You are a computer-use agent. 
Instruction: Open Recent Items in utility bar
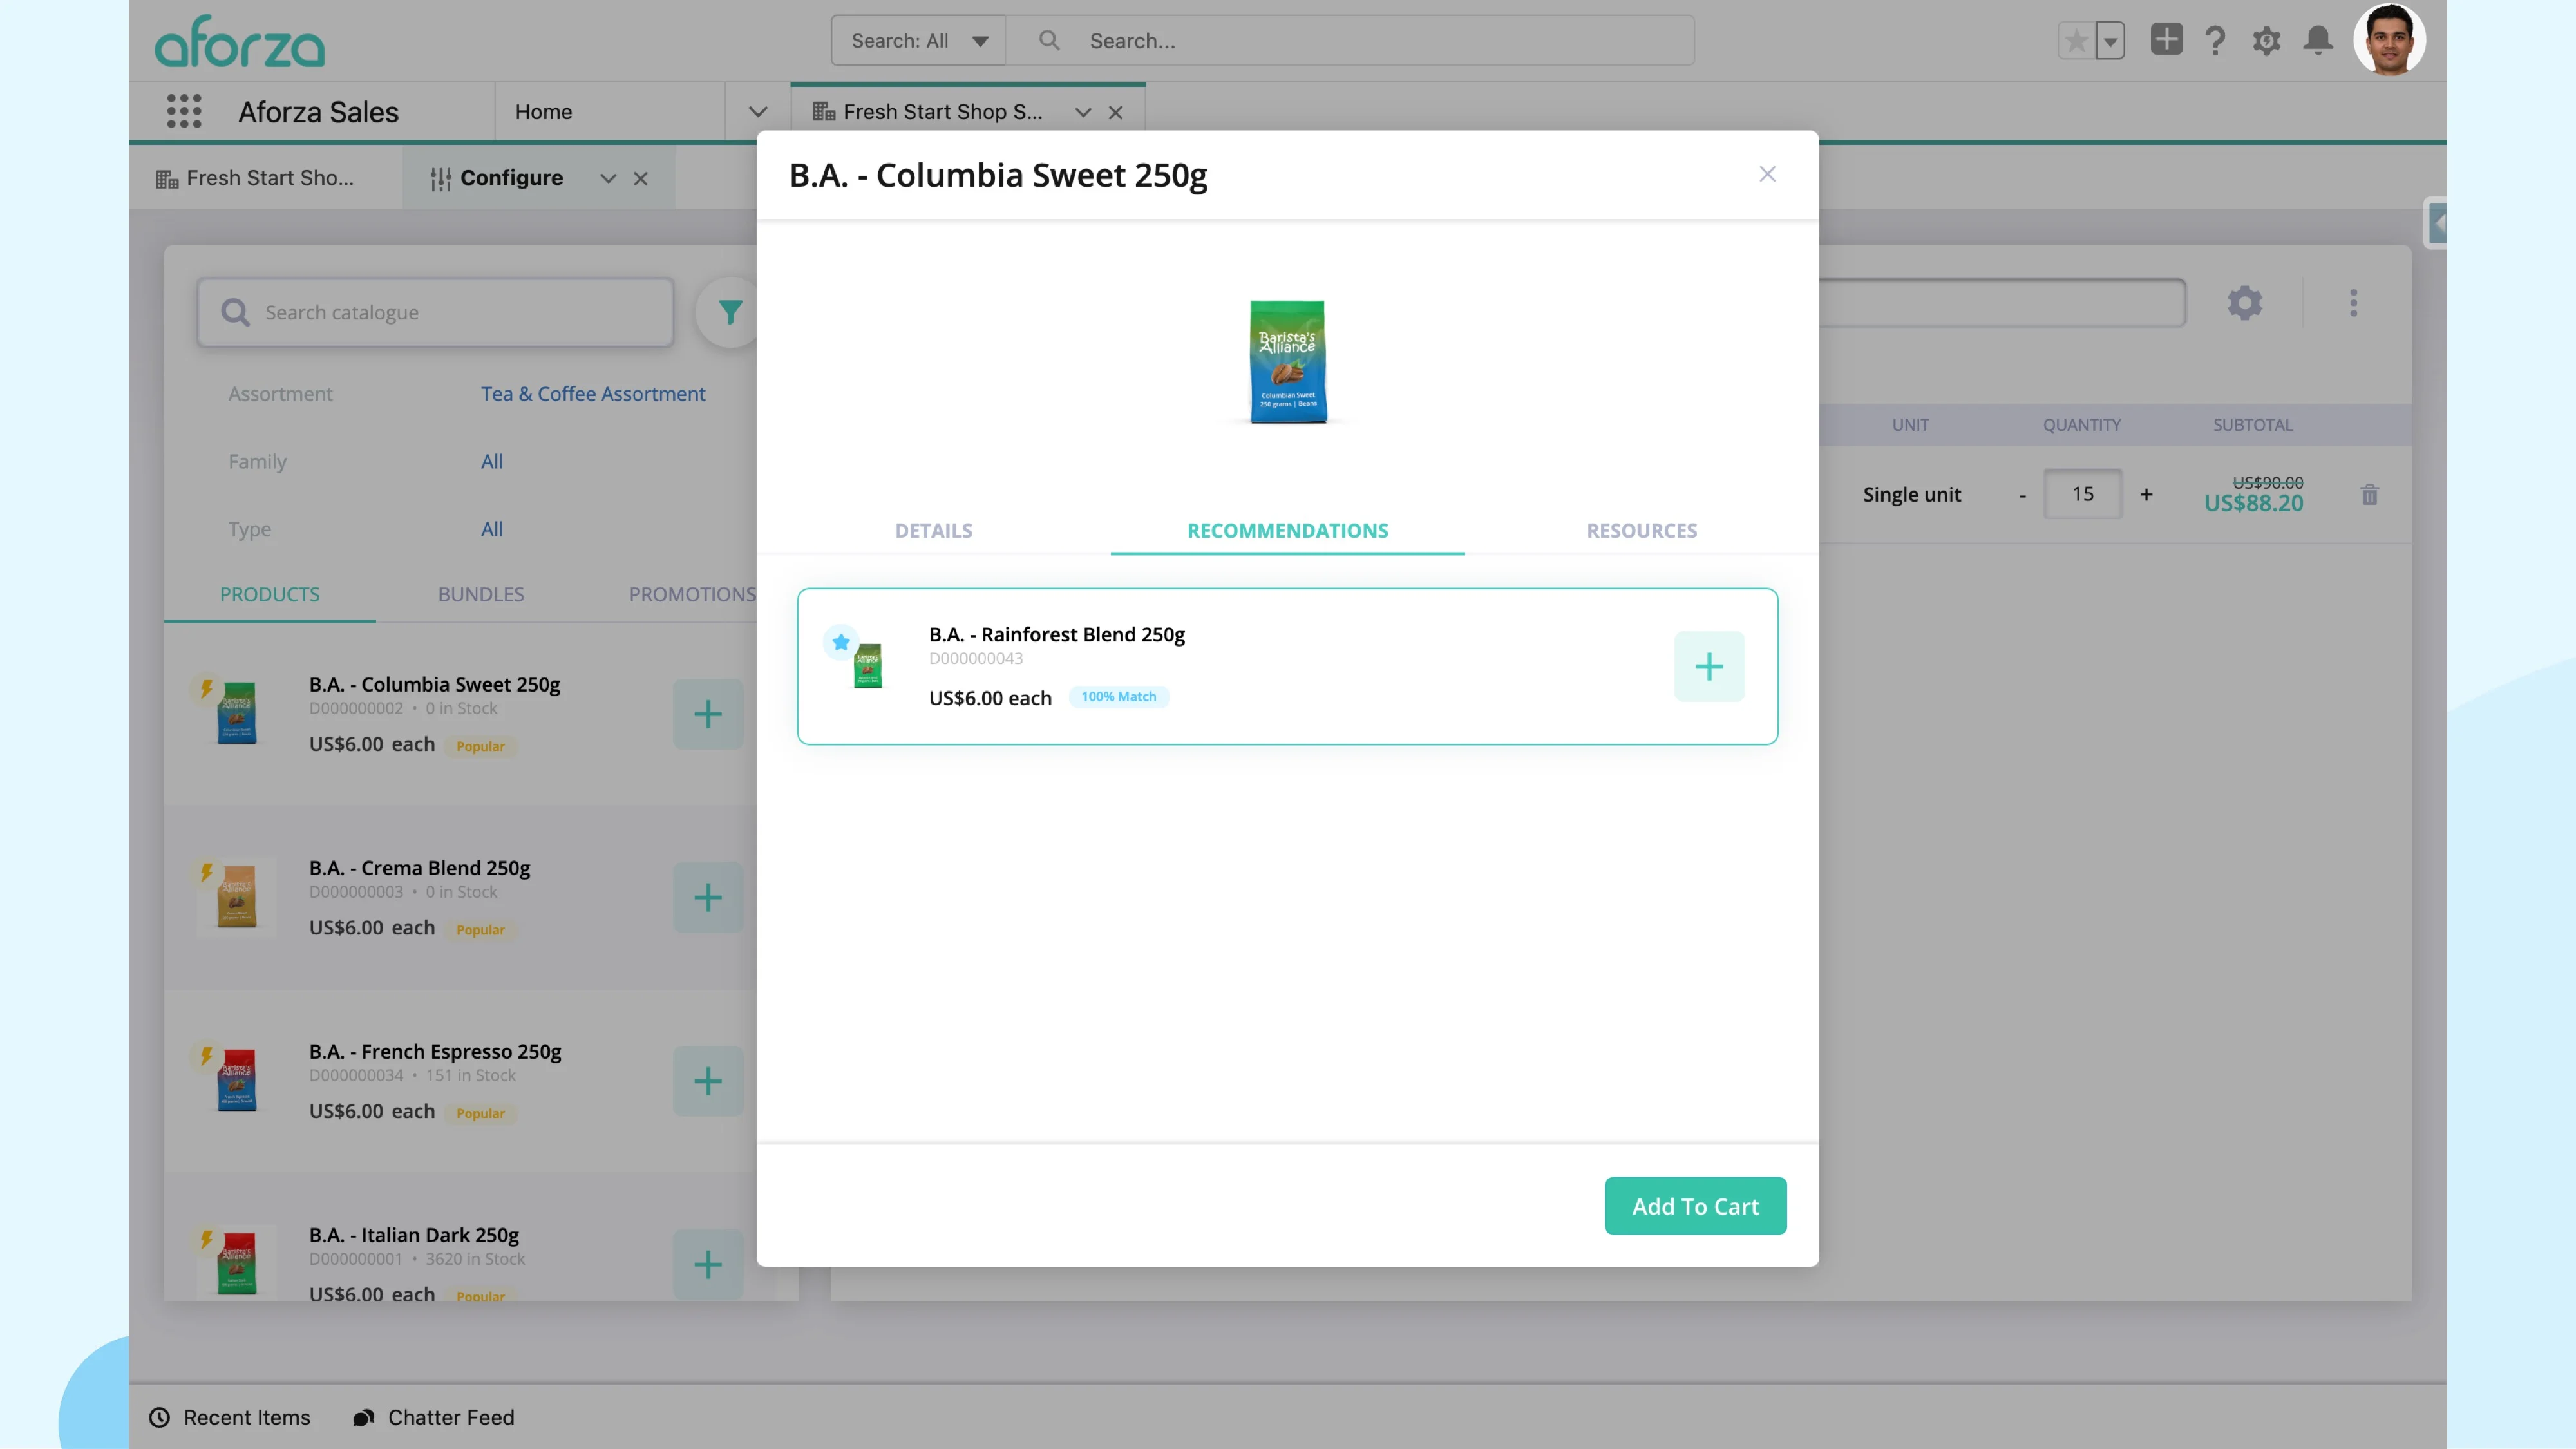coord(230,1418)
